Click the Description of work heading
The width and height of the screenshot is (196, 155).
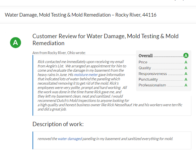click(58, 124)
